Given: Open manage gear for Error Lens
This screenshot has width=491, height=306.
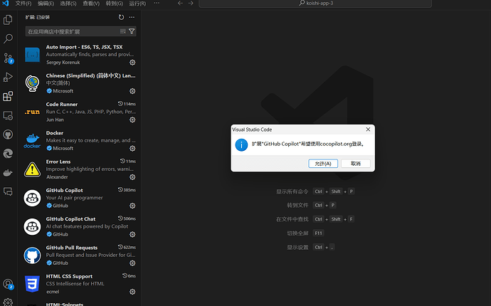Looking at the screenshot, I should (x=132, y=177).
